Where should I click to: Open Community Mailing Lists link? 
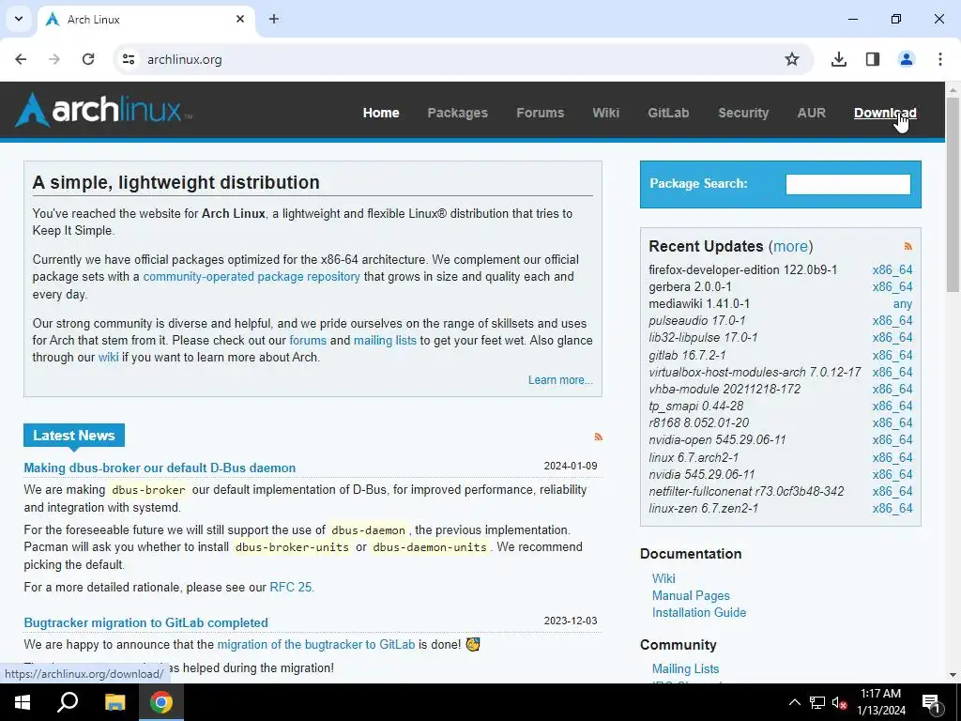[x=685, y=668]
